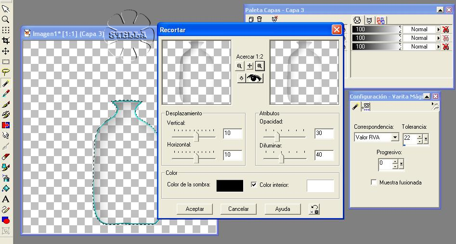Switch to the layer appearance tab
The width and height of the screenshot is (456, 244).
pos(357,20)
